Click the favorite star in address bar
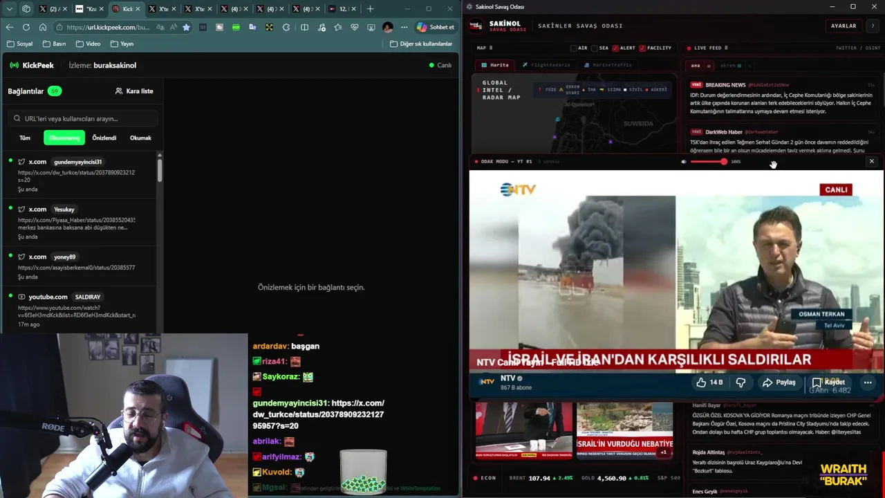885x498 pixels. 186,27
